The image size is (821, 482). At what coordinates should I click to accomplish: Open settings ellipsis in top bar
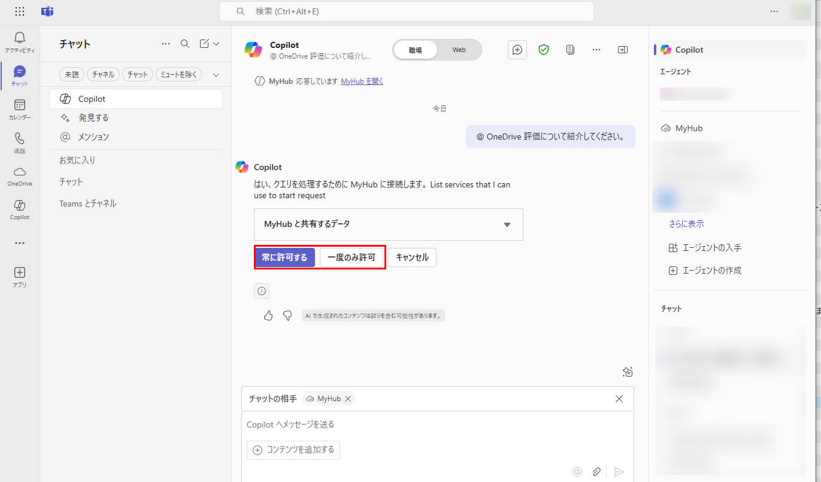pos(774,11)
